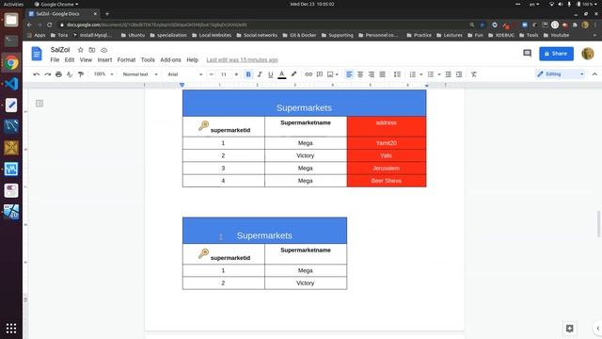Screen dimensions: 602x339
Task: Activate the Paint format tool
Action: pyautogui.click(x=81, y=74)
